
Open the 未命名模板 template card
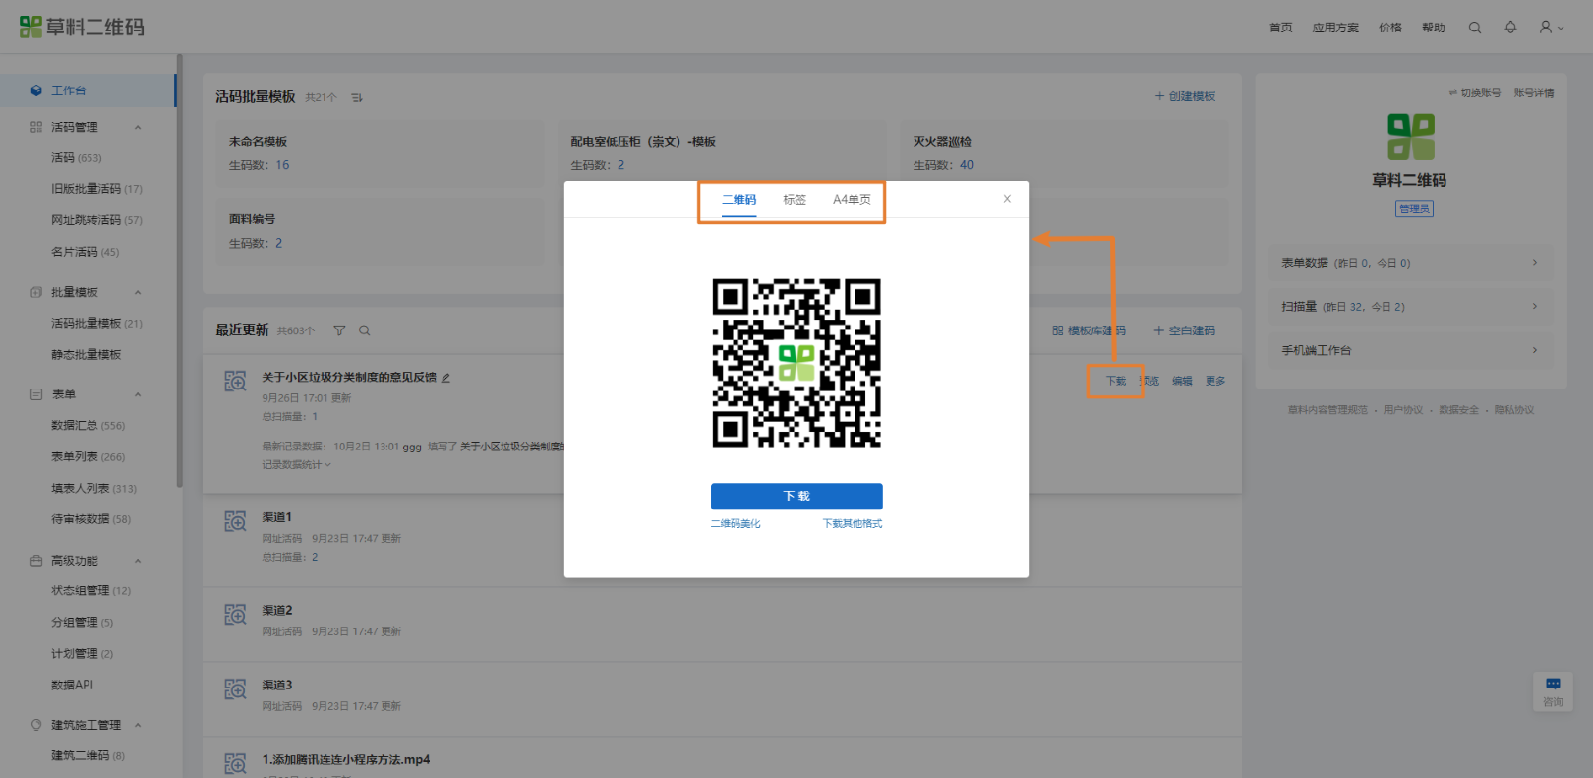pos(380,153)
